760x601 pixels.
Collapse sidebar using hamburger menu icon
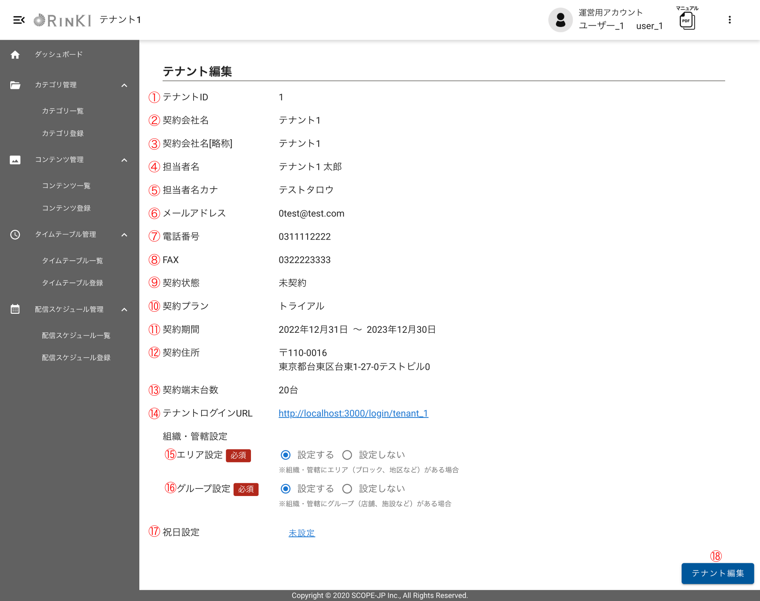pos(19,20)
